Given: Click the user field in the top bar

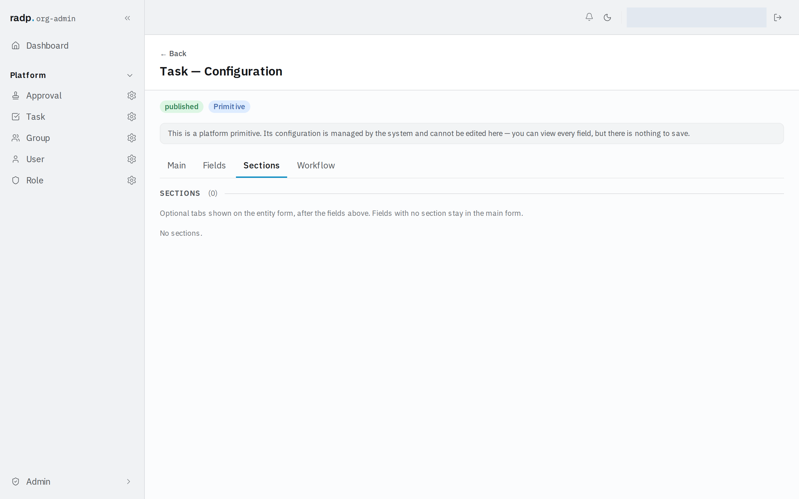Looking at the screenshot, I should (696, 17).
